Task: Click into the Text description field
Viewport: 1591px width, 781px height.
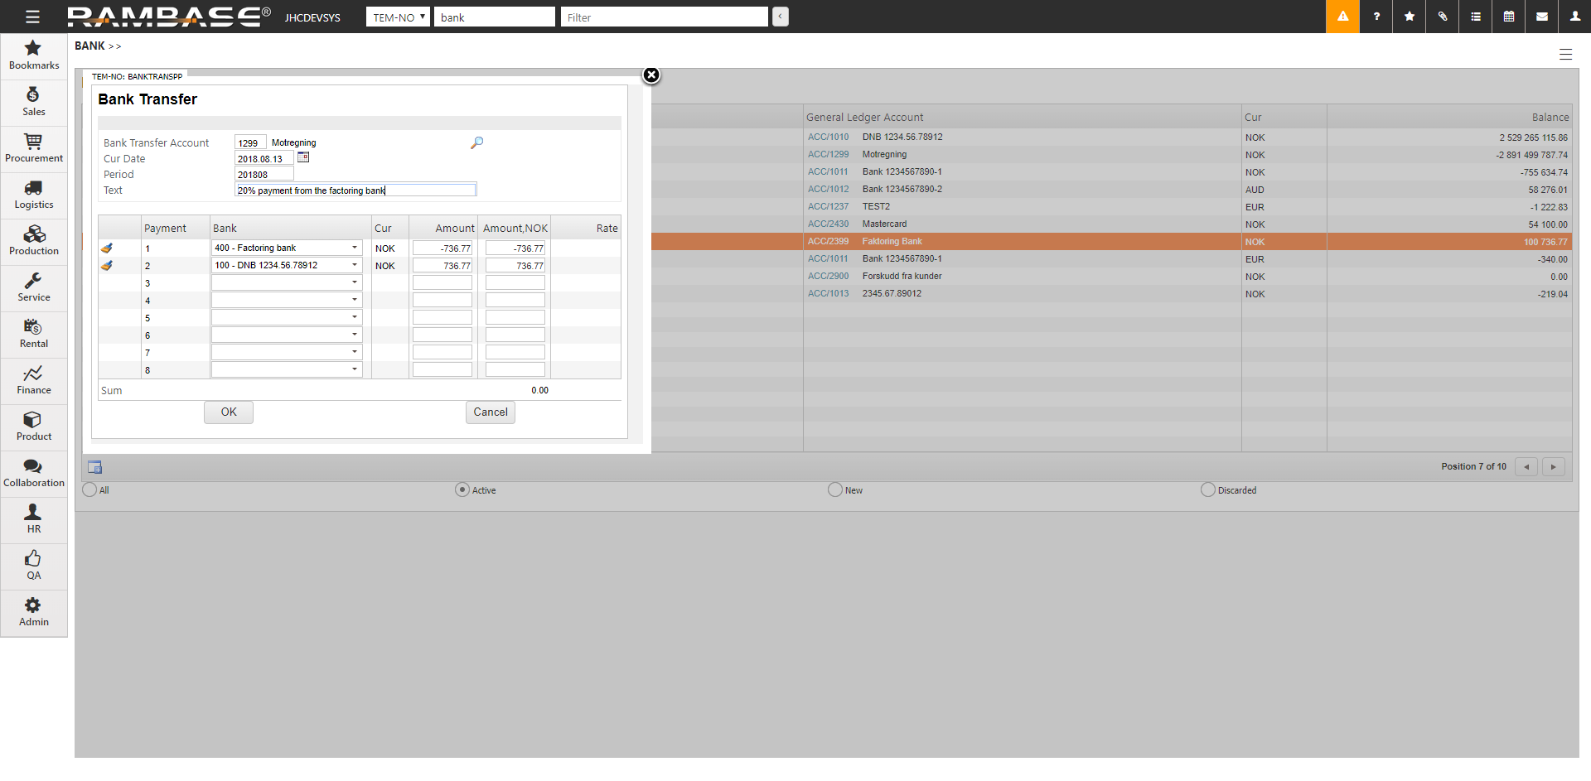Action: pyautogui.click(x=355, y=190)
